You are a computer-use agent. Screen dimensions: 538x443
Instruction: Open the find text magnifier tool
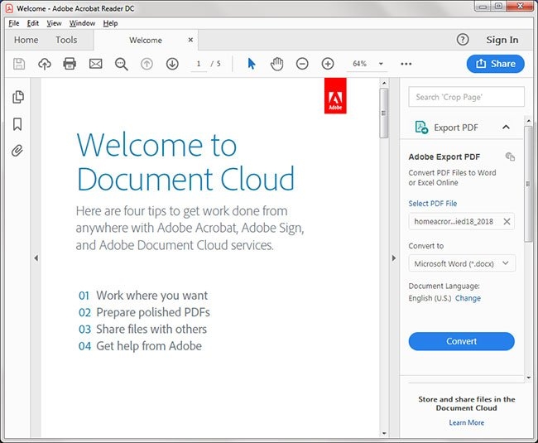[x=121, y=64]
